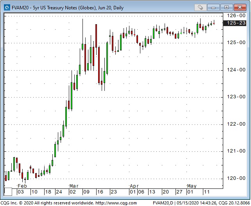Image resolution: width=251 pixels, height=206 pixels.
Task: Click the 123-00 price axis label
Action: tap(236, 97)
